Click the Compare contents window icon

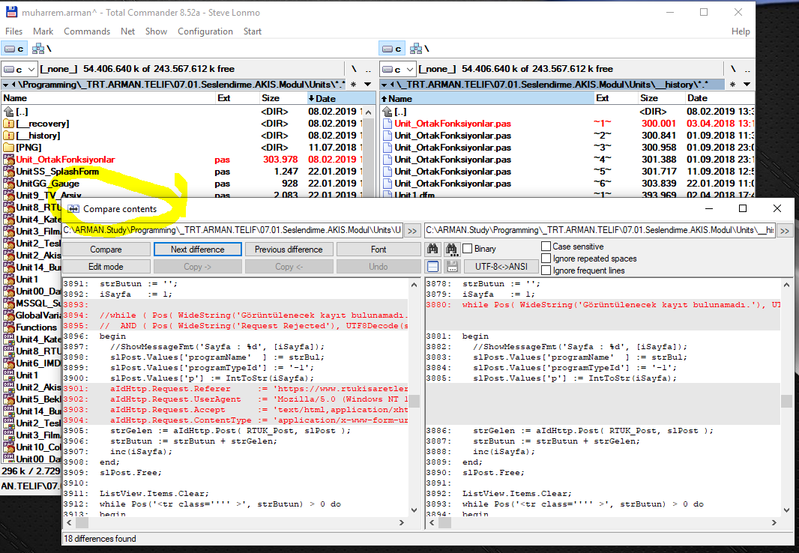[x=73, y=209]
